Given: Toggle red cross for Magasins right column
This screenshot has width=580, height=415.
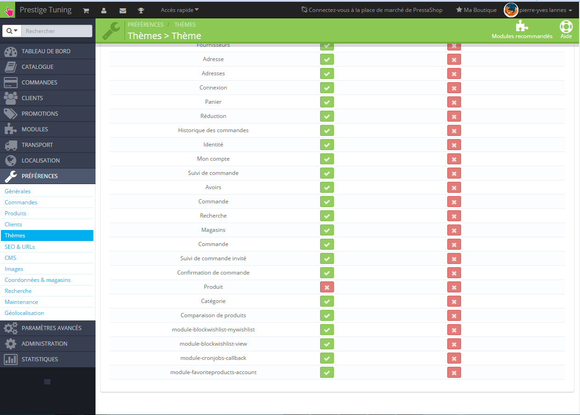Looking at the screenshot, I should [x=454, y=230].
